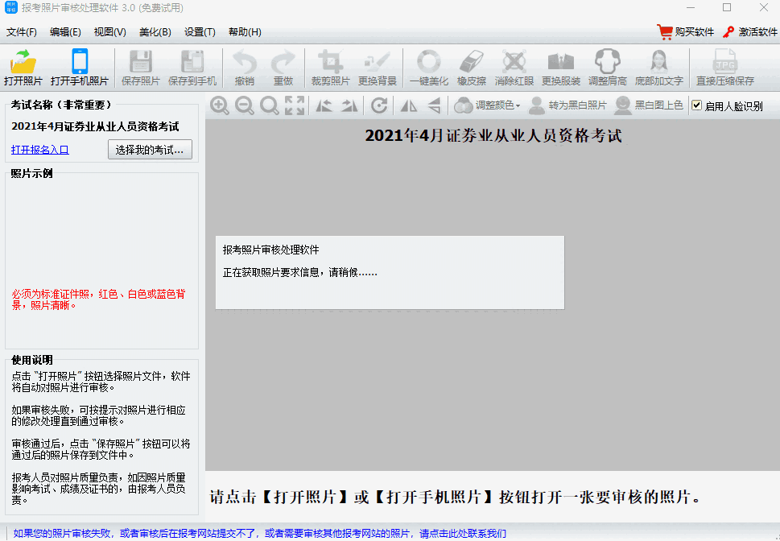This screenshot has width=780, height=541.
Task: Toggle vertical flip of the photo
Action: click(x=432, y=105)
